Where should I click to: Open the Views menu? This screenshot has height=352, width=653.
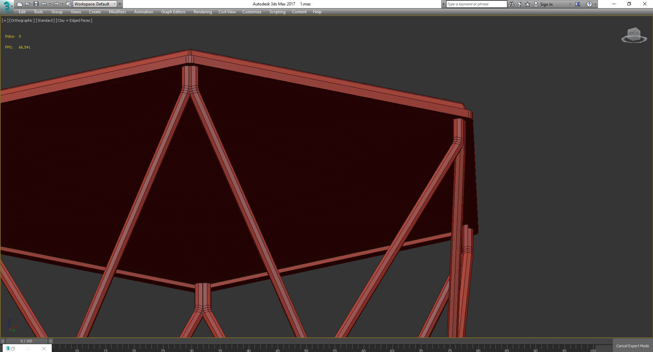click(76, 12)
